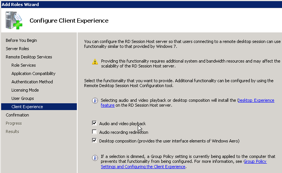Enable Audio recording redirection checkbox

pos(94,132)
